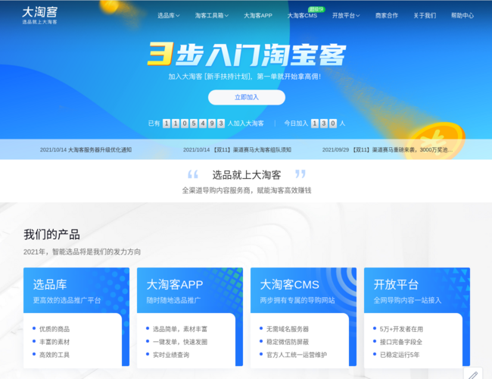Open the 大淘客APP menu item

(258, 15)
